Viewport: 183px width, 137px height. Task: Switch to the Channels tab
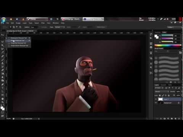coord(163,85)
